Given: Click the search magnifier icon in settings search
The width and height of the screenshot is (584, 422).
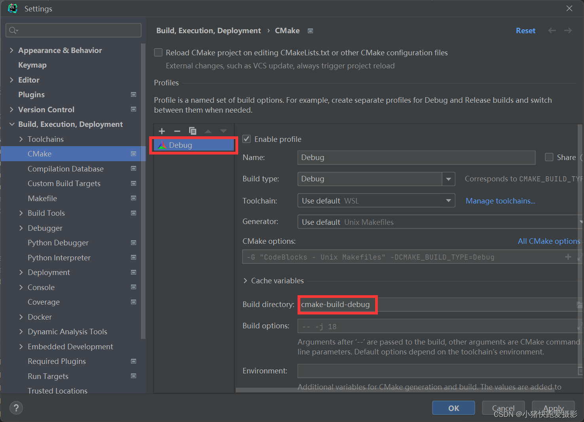Looking at the screenshot, I should 13,30.
